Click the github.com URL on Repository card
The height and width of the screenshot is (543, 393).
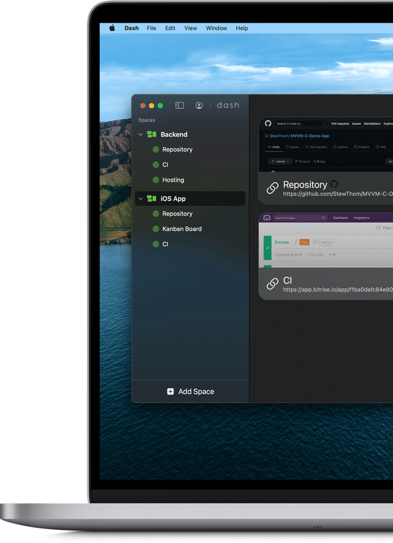(338, 194)
